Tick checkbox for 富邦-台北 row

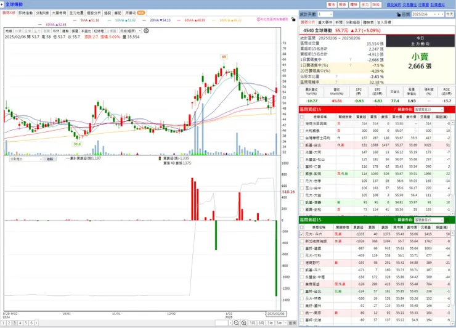[x=302, y=292]
